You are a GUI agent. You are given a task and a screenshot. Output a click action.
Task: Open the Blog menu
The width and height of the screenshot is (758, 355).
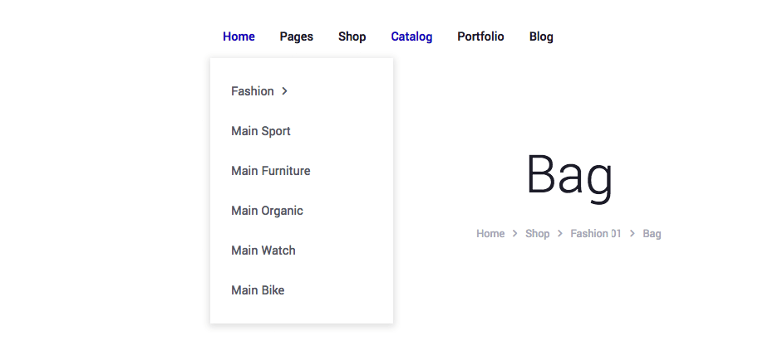[541, 36]
